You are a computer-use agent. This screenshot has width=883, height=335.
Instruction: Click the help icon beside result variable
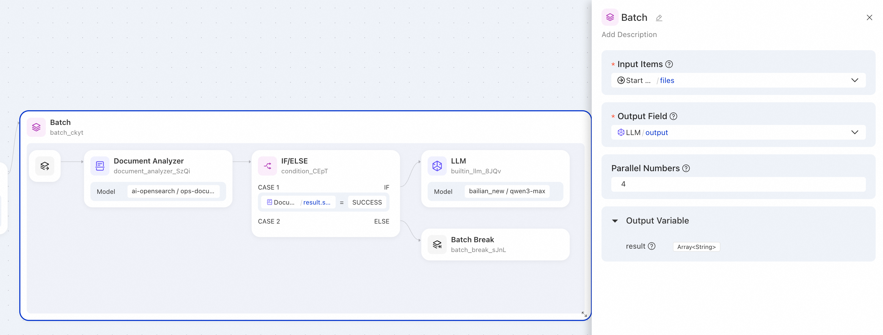pyautogui.click(x=652, y=246)
